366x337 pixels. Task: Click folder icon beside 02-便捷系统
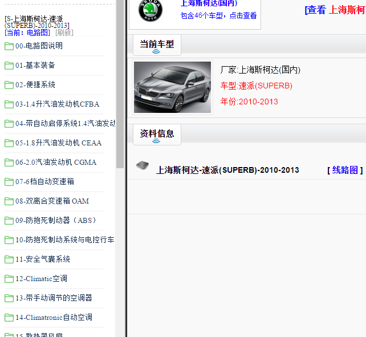(x=9, y=85)
